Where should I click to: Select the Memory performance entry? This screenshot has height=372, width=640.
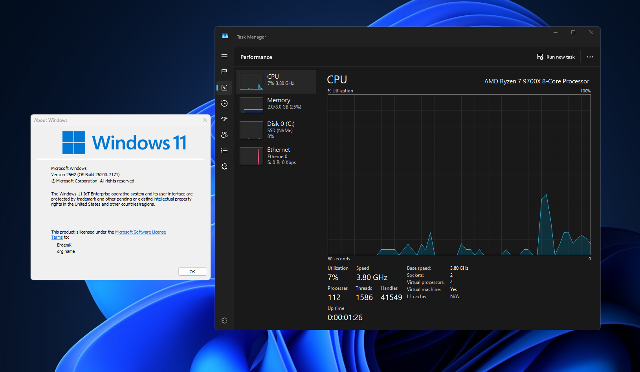pos(276,105)
